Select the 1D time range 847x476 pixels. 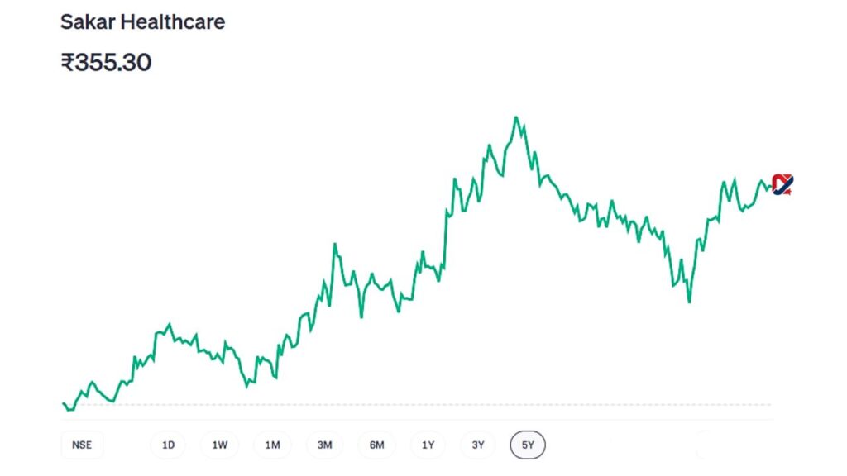tap(168, 445)
